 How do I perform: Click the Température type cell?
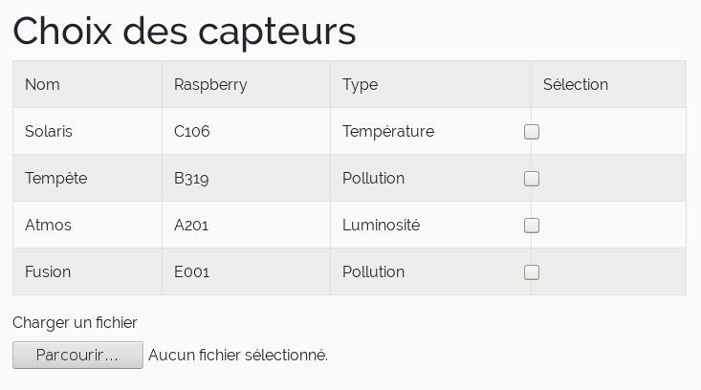click(x=388, y=131)
